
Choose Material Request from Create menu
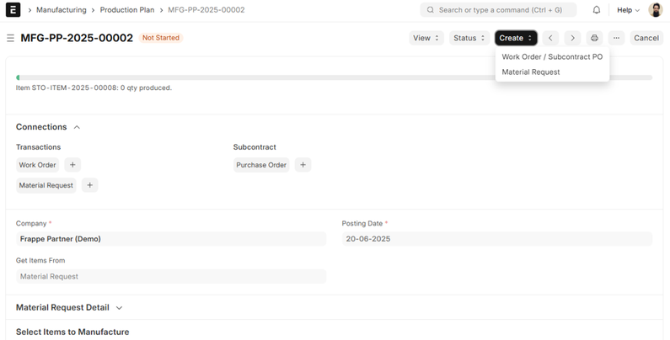click(531, 72)
